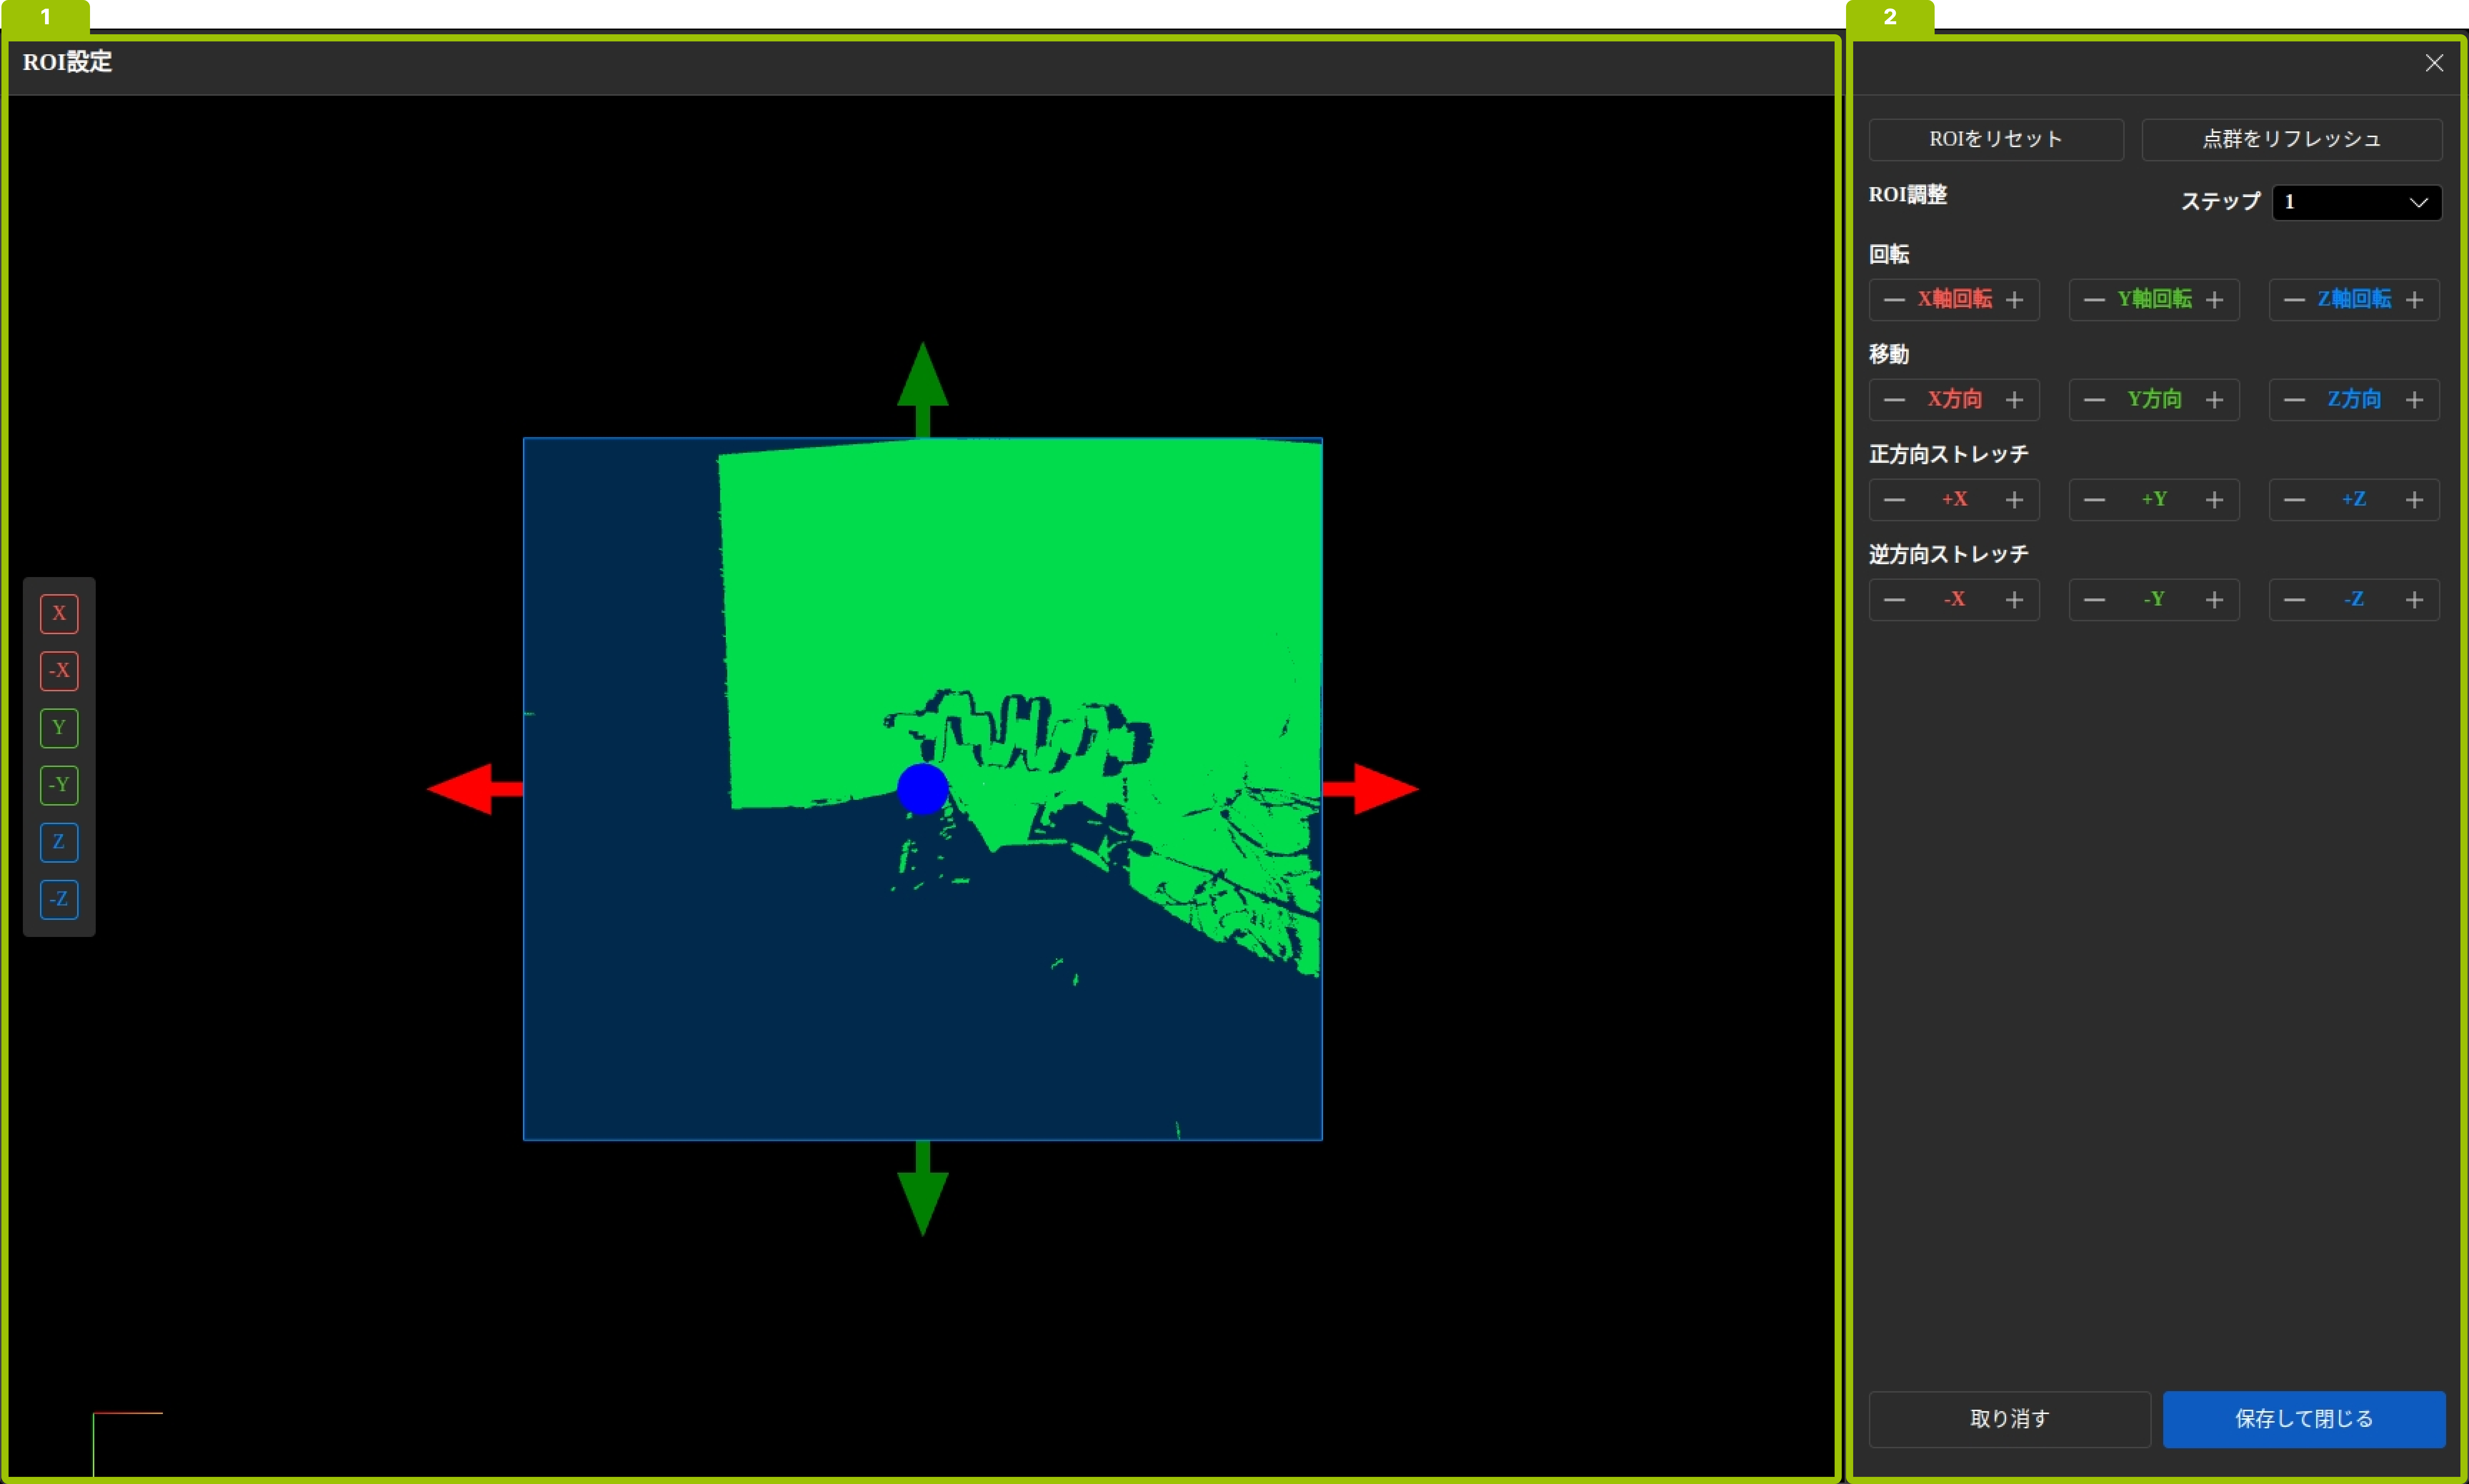Click the 点群をリフレッシュ button
This screenshot has width=2469, height=1484.
pos(2291,139)
